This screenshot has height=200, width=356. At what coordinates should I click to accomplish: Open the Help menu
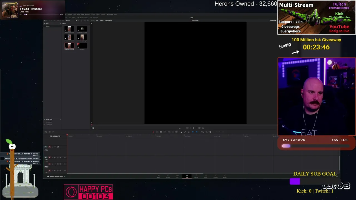[x=115, y=14]
